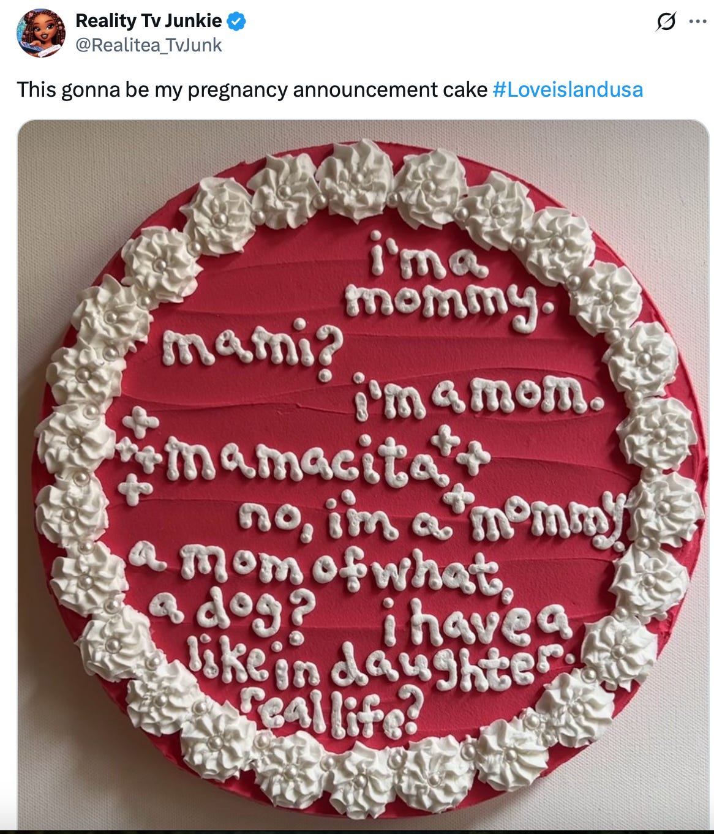This screenshot has width=714, height=834.
Task: Click the Reality Tv Junkie display name
Action: [x=148, y=21]
